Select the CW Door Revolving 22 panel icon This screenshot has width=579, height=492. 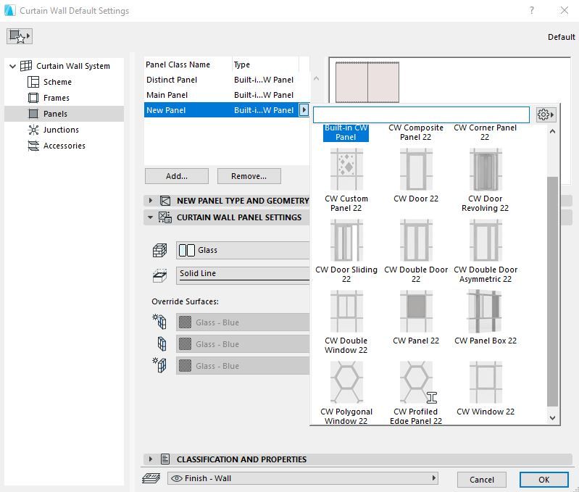click(485, 170)
